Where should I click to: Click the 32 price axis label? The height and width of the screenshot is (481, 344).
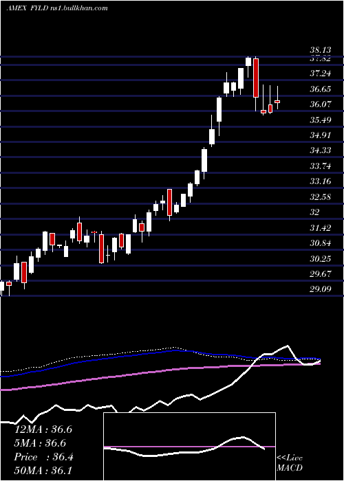tap(314, 212)
